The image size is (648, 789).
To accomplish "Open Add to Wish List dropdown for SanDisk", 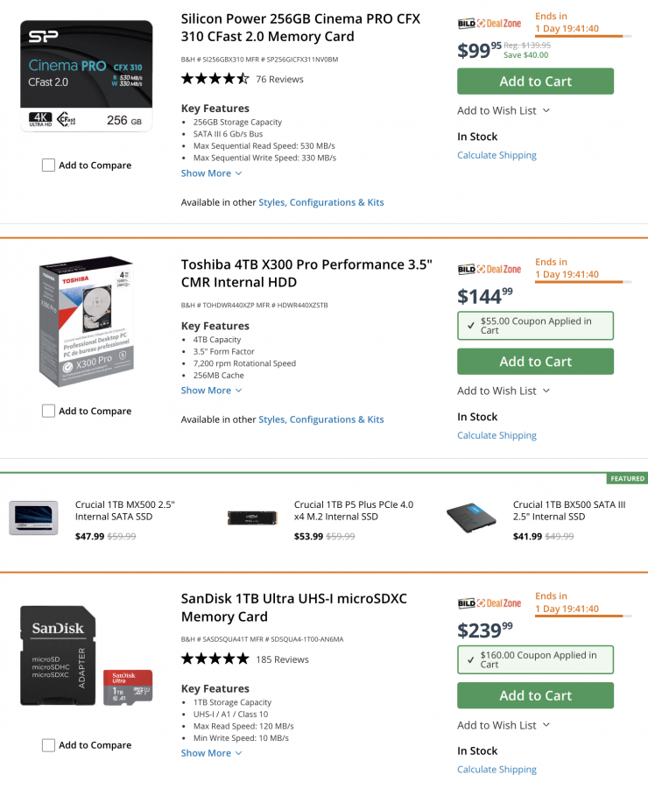I will [x=504, y=725].
